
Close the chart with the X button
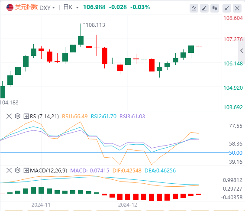pos(237,8)
